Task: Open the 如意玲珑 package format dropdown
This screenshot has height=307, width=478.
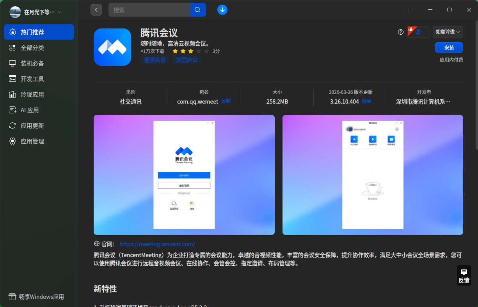Action: (x=448, y=32)
